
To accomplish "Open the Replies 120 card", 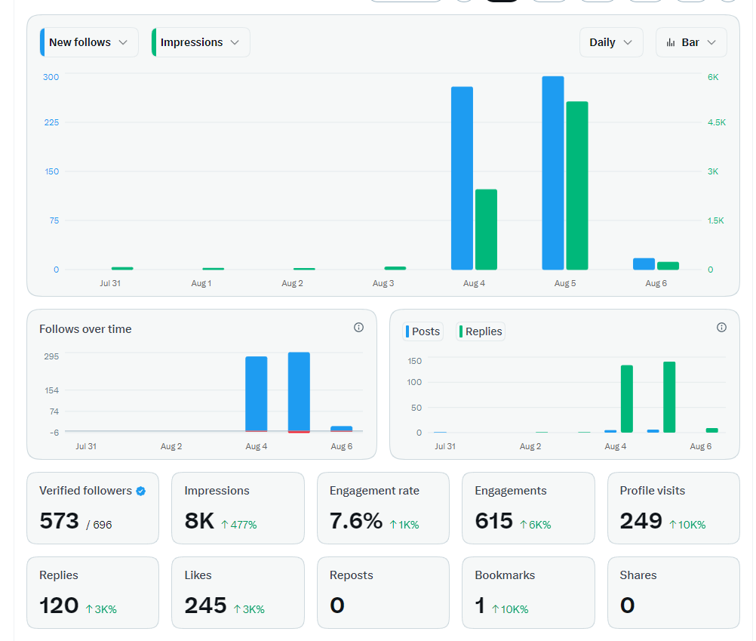I will pyautogui.click(x=93, y=593).
